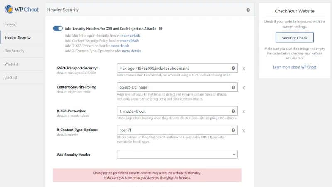Click the help icon in Header Security title bar
Viewport: 332px width, 187px height.
pyautogui.click(x=248, y=10)
